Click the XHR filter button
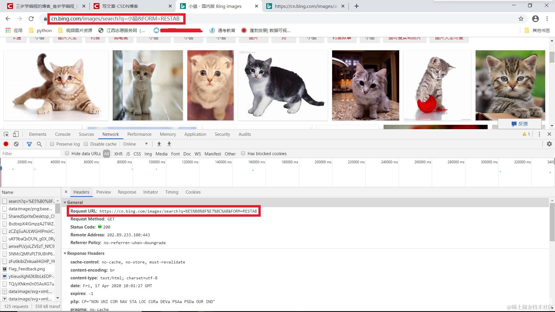The height and width of the screenshot is (312, 555). click(x=118, y=154)
